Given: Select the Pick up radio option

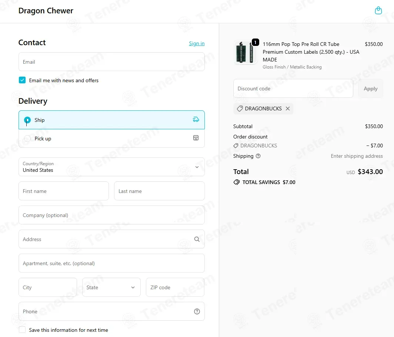Looking at the screenshot, I should tap(27, 139).
